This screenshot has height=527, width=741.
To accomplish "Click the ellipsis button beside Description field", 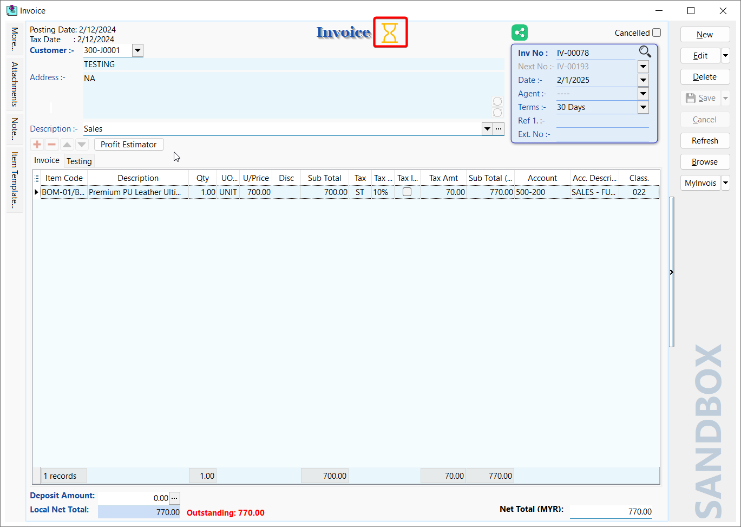I will coord(499,129).
